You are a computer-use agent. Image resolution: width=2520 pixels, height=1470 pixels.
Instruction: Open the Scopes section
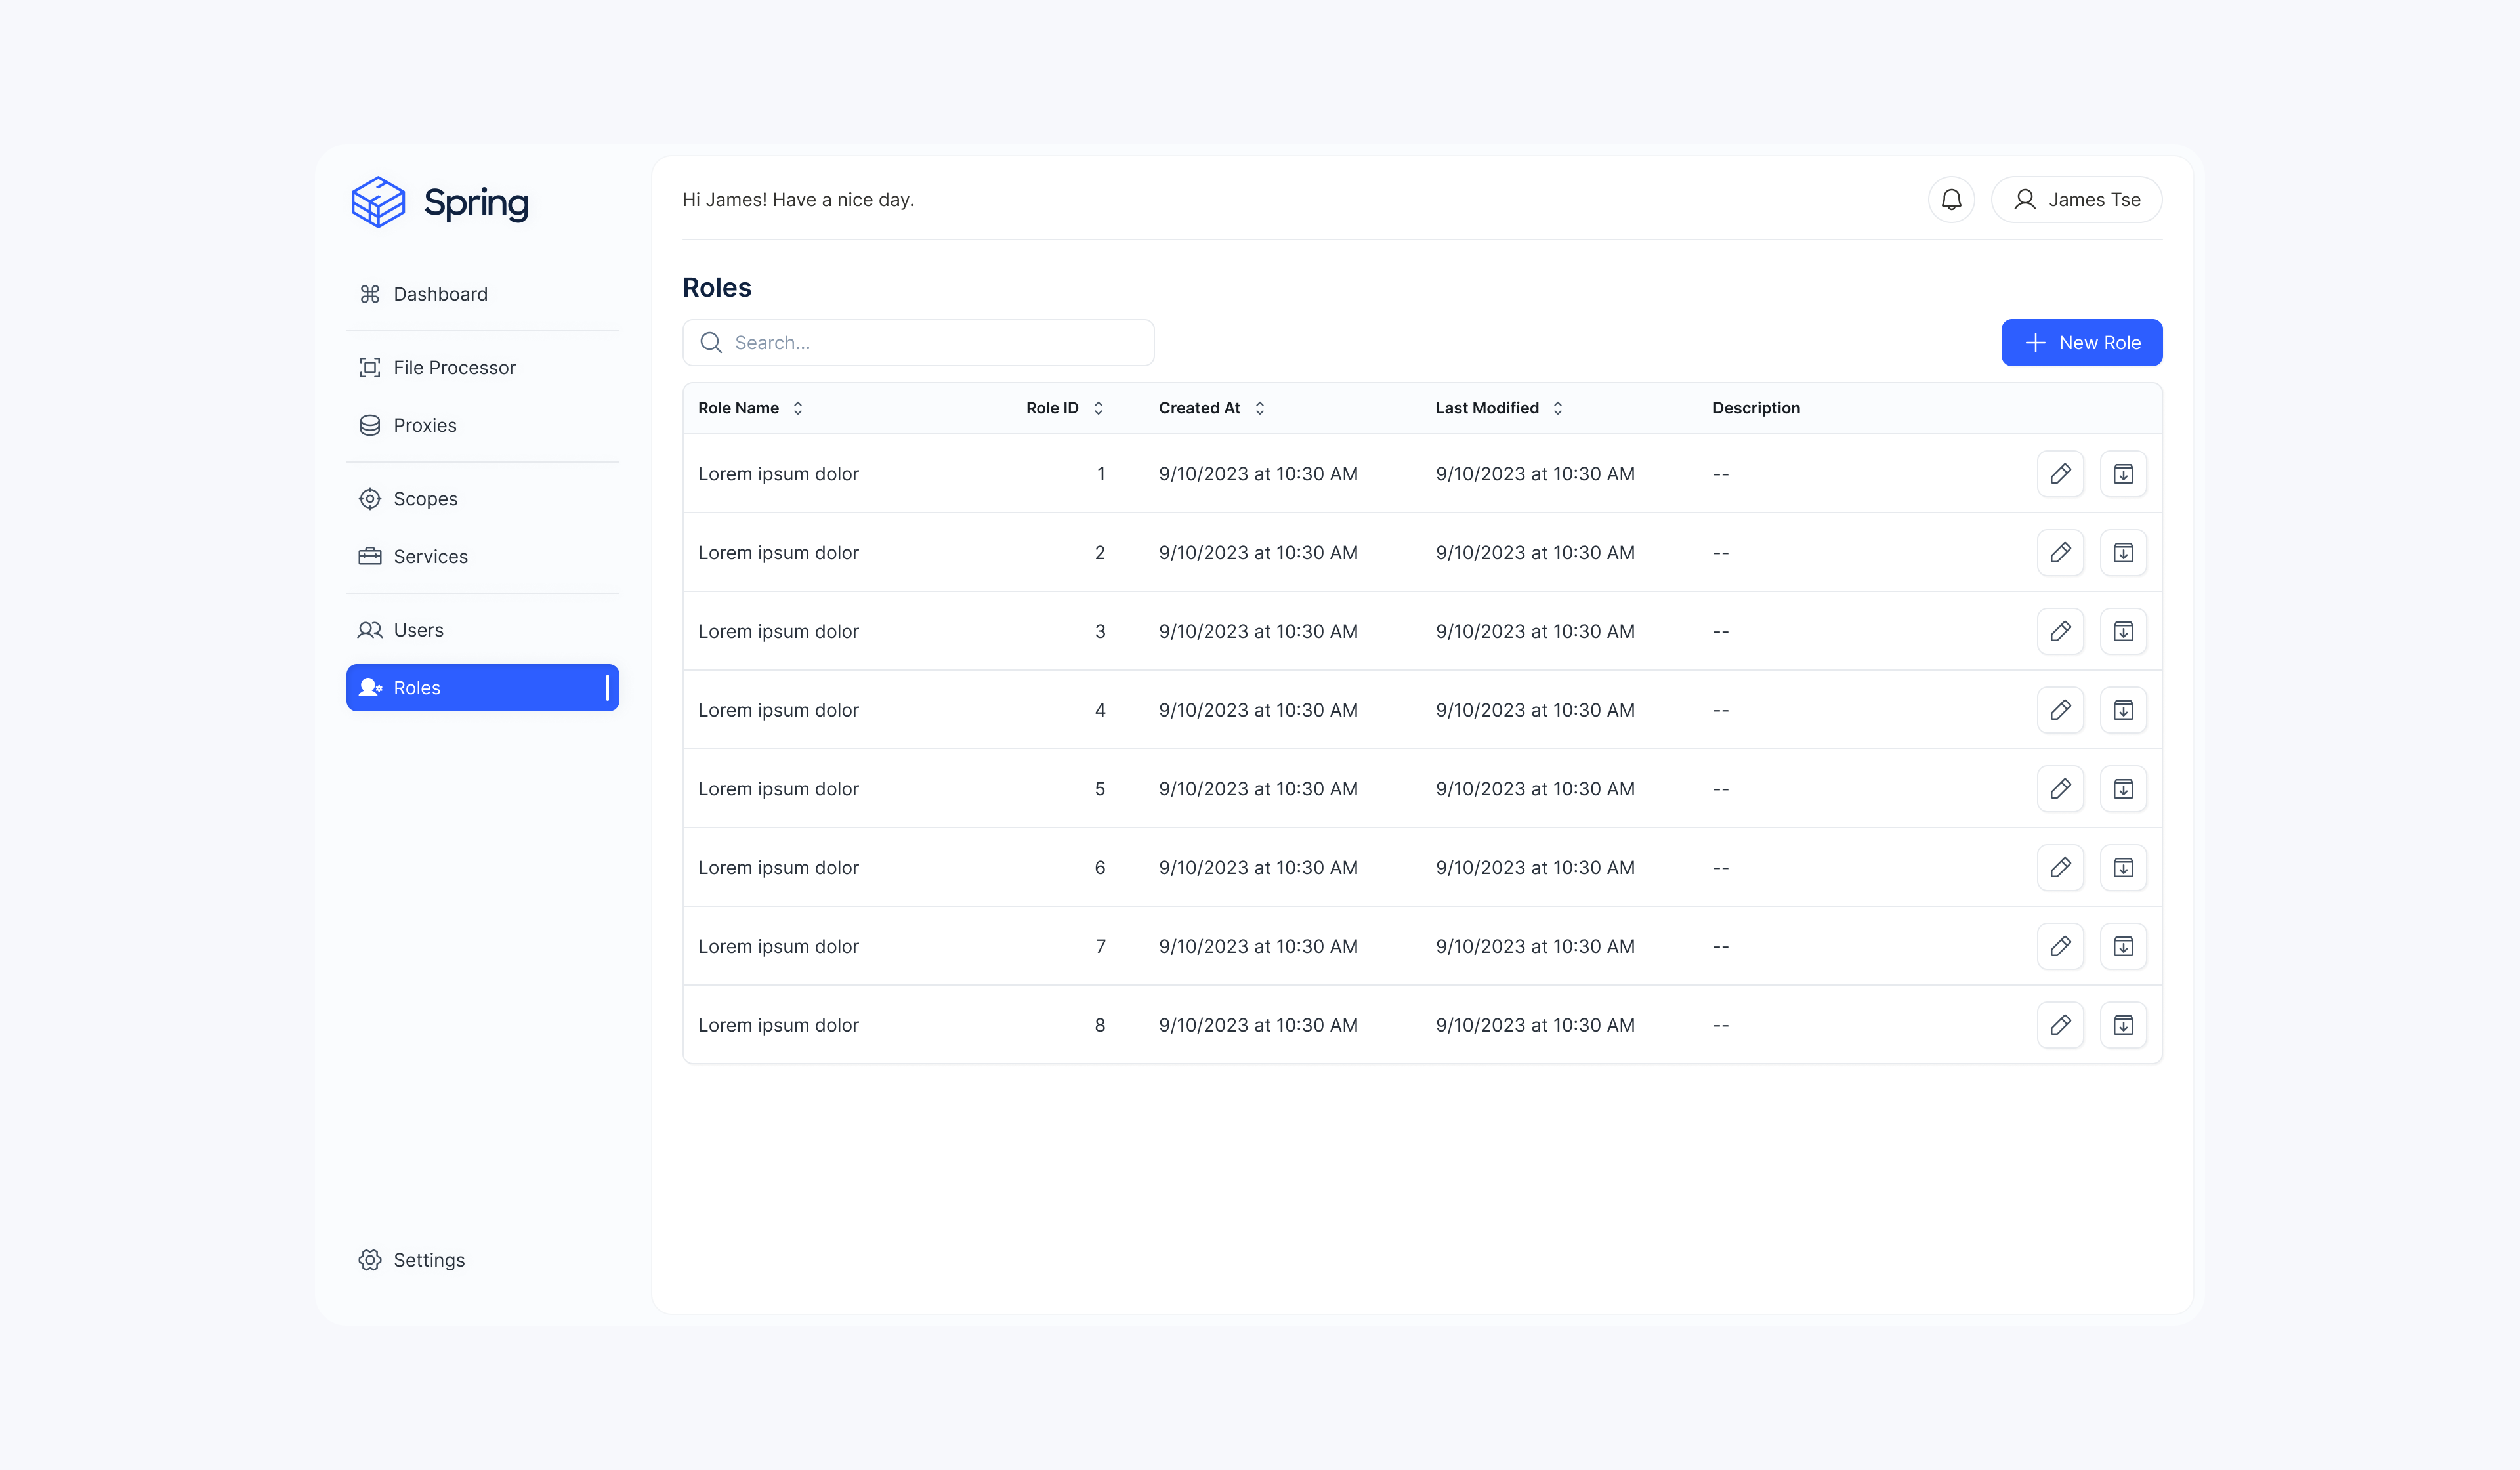pos(425,499)
